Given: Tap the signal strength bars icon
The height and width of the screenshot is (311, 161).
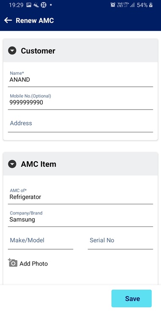Looking at the screenshot, I should point(132,5).
